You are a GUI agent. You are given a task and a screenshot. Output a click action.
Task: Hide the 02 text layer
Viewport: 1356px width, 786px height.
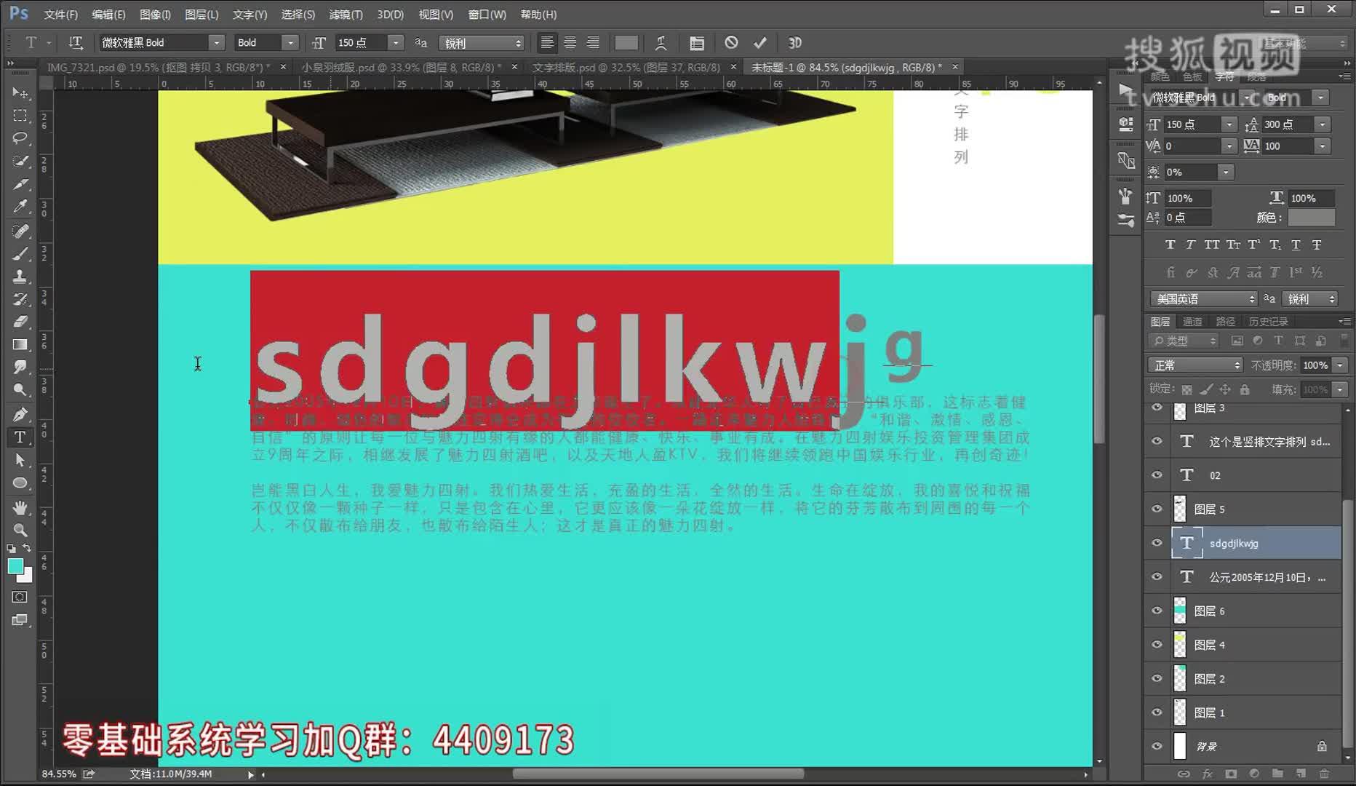[1157, 475]
